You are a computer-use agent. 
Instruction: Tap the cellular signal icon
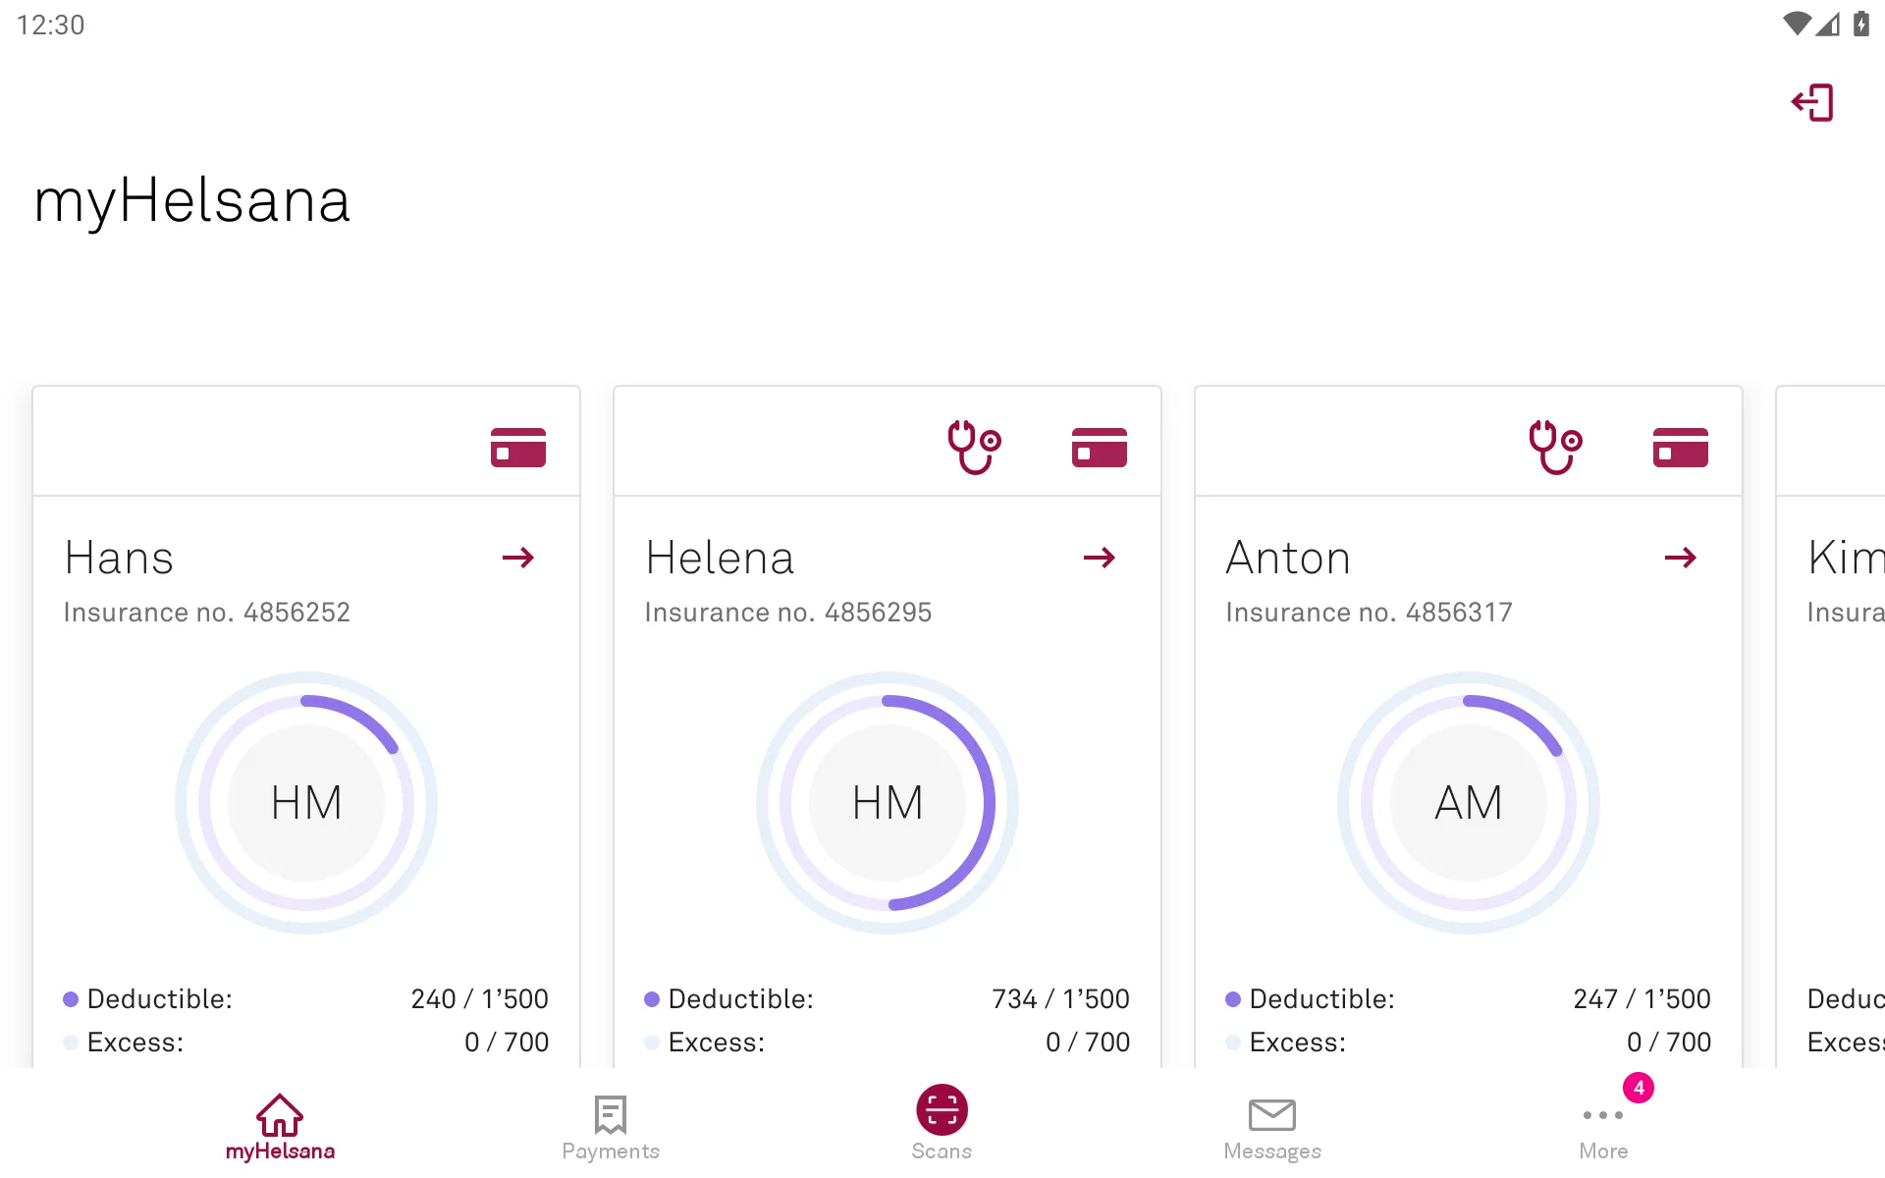click(1827, 24)
